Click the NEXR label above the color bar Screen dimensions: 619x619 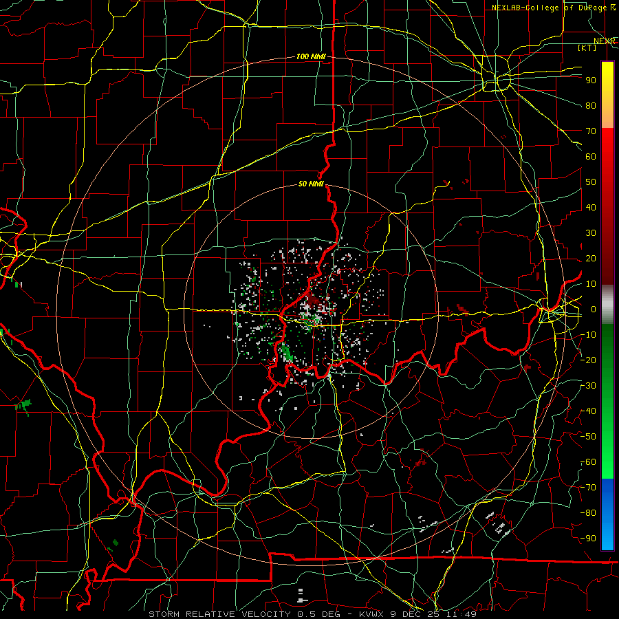tap(604, 41)
